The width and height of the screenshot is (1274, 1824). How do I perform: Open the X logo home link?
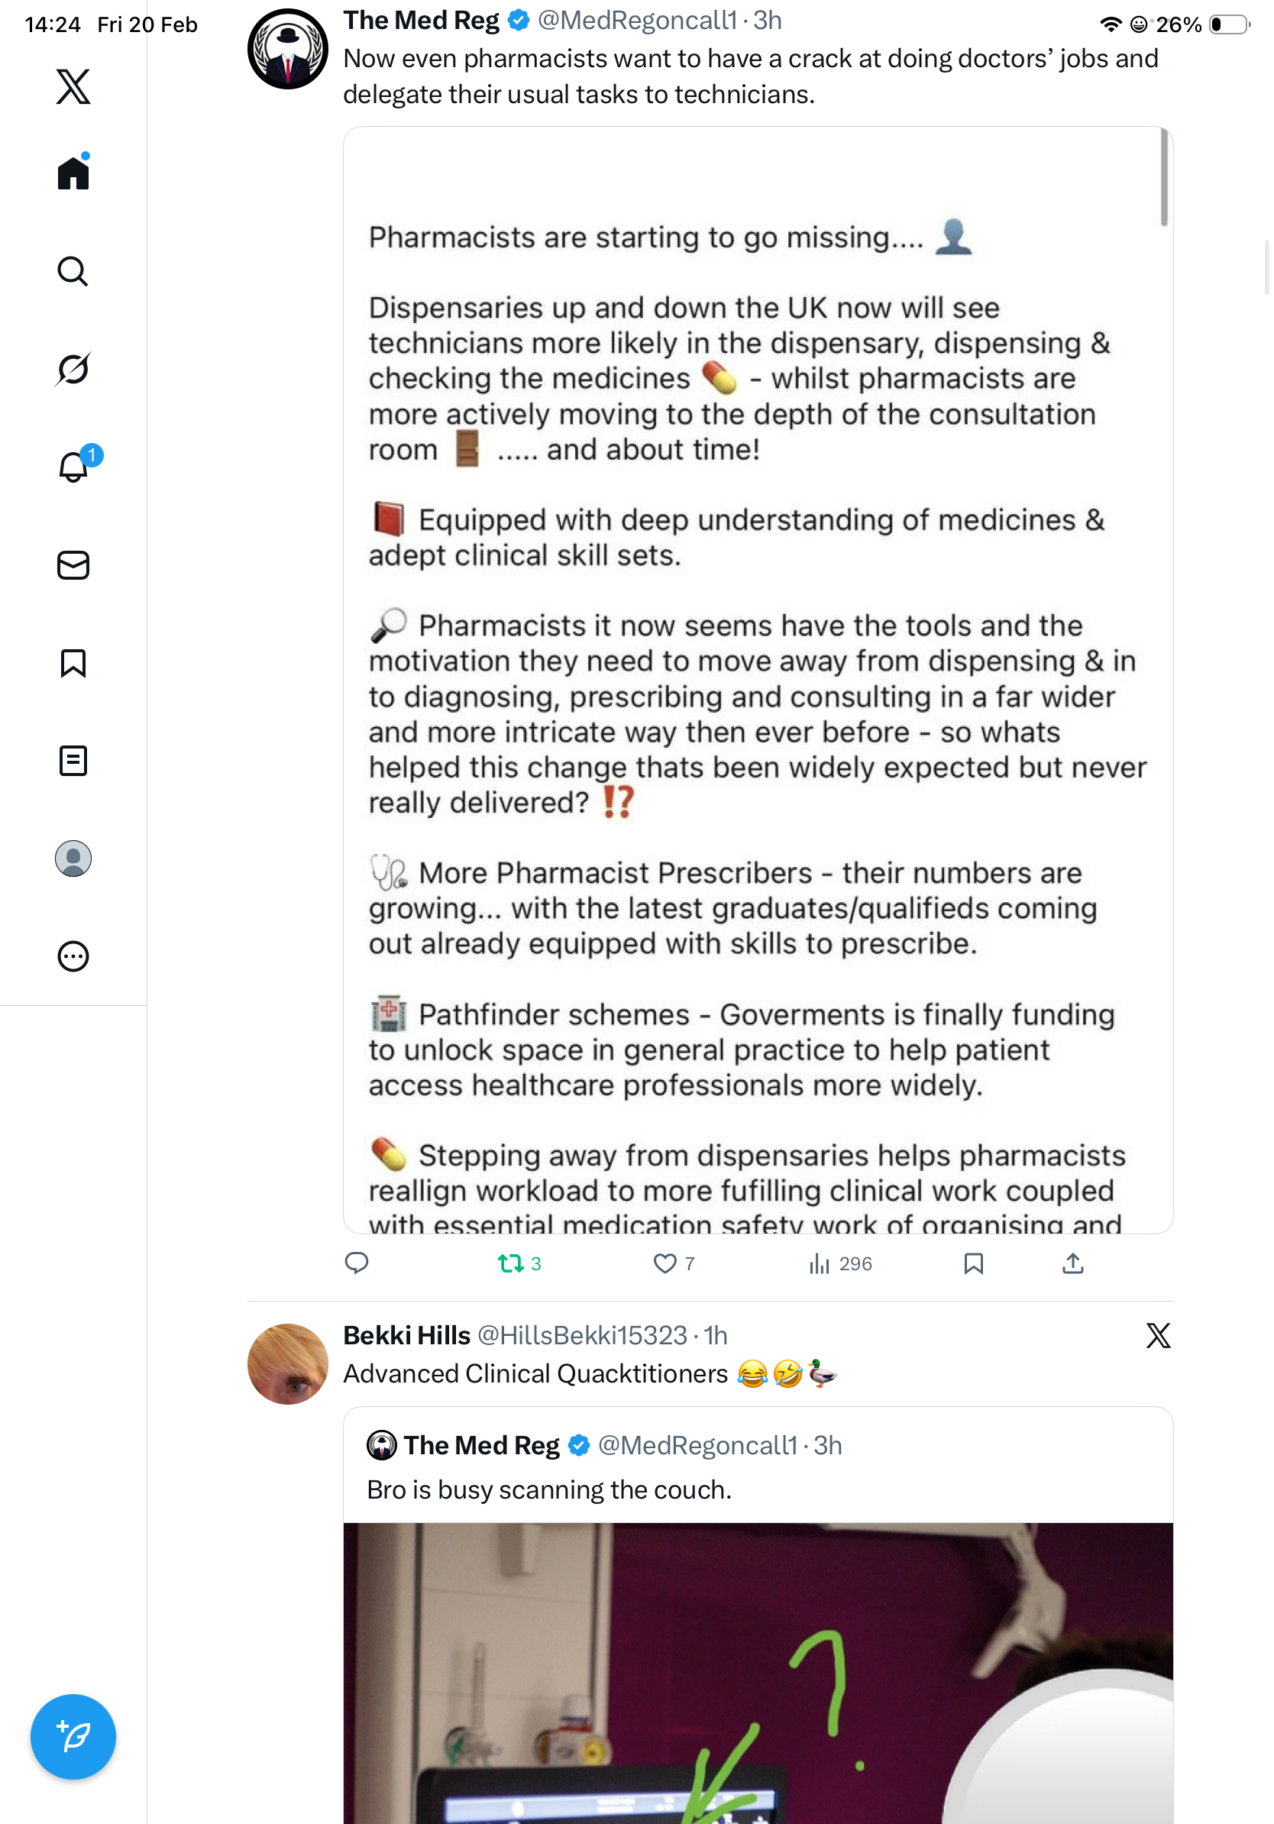tap(73, 86)
